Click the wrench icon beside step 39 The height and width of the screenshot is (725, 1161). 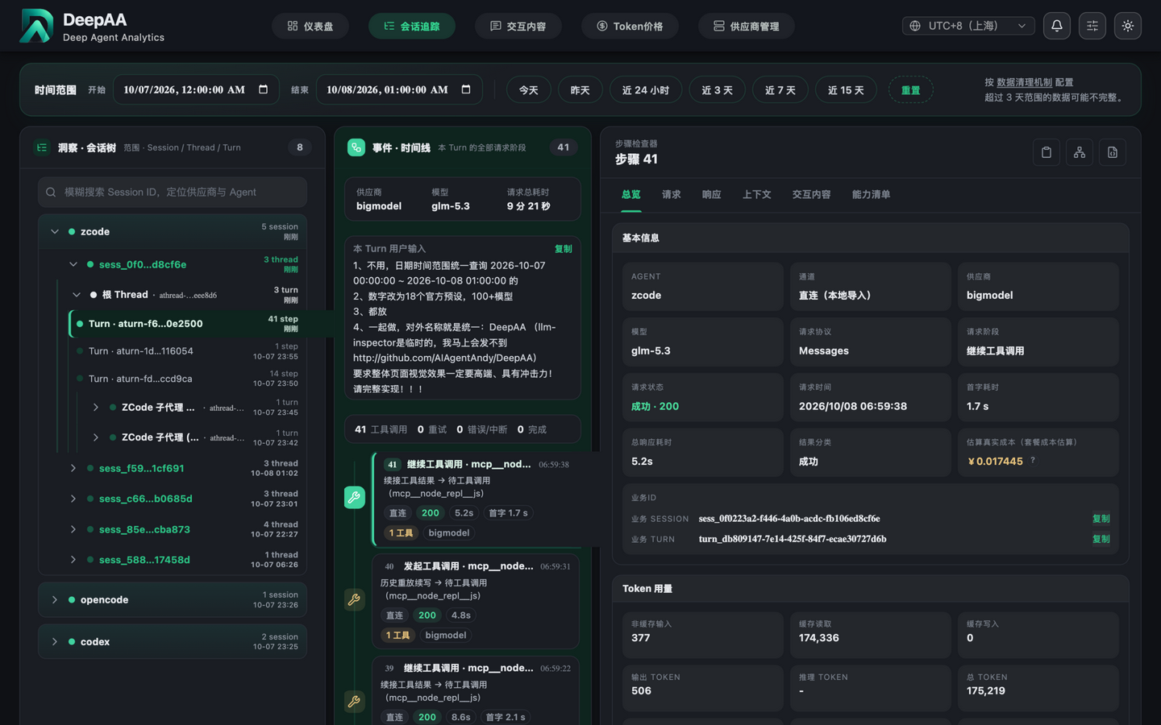click(x=354, y=702)
